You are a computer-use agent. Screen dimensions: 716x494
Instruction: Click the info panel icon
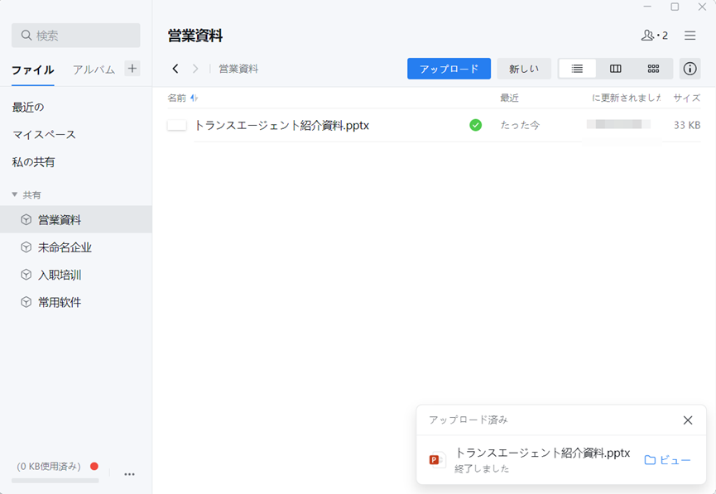tap(690, 69)
